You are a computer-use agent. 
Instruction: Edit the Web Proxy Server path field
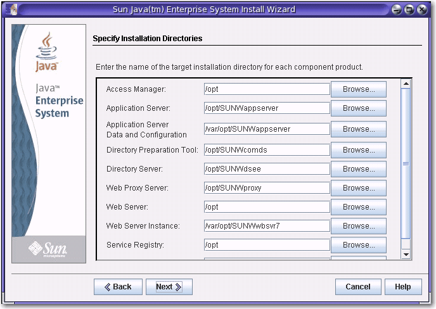[x=267, y=188]
